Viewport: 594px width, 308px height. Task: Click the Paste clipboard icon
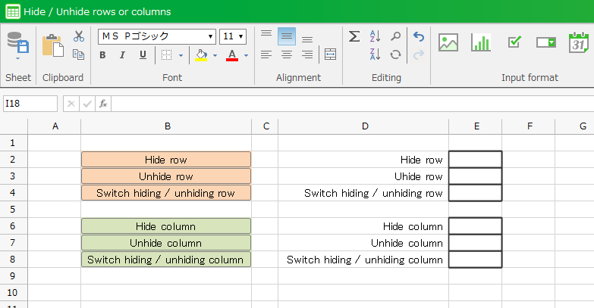coord(52,45)
